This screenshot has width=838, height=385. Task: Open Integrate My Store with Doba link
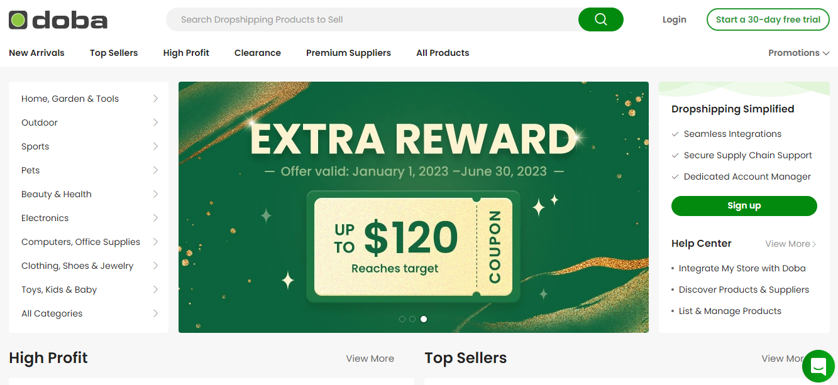click(742, 268)
